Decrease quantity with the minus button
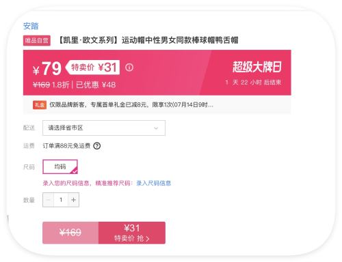 pyautogui.click(x=48, y=200)
